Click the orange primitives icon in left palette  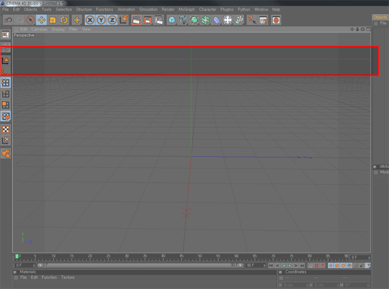pyautogui.click(x=5, y=154)
